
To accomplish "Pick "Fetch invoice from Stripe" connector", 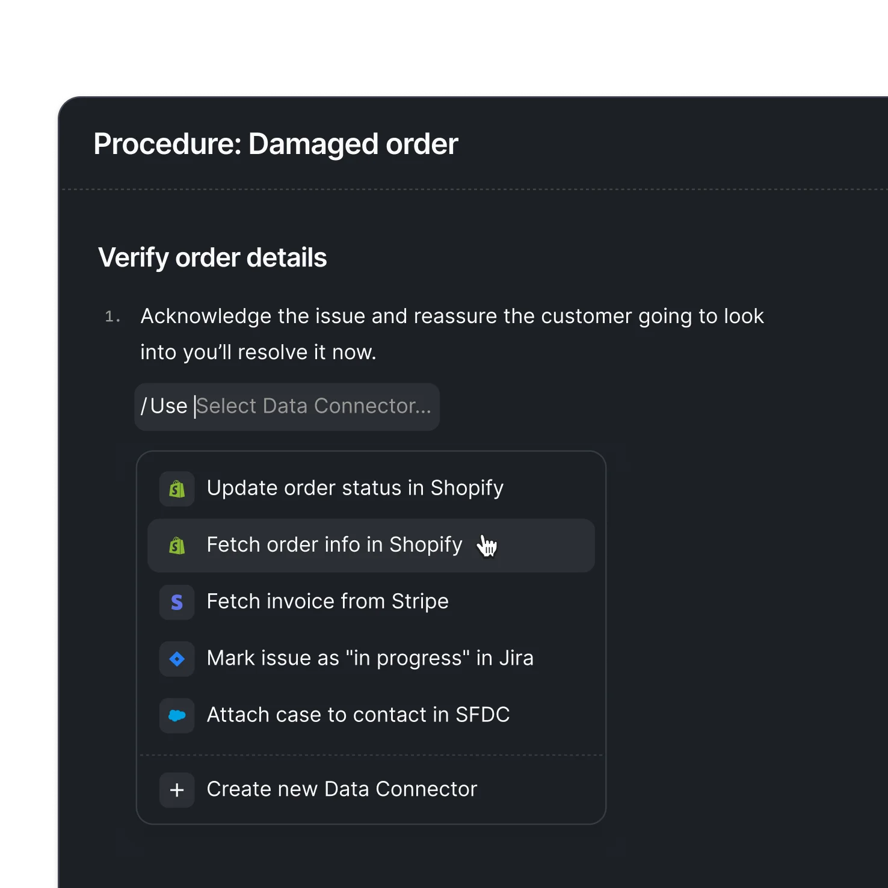I will [x=327, y=602].
